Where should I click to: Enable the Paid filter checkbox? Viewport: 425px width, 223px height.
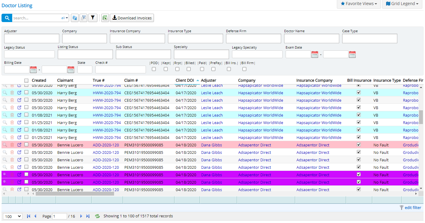coord(202,69)
